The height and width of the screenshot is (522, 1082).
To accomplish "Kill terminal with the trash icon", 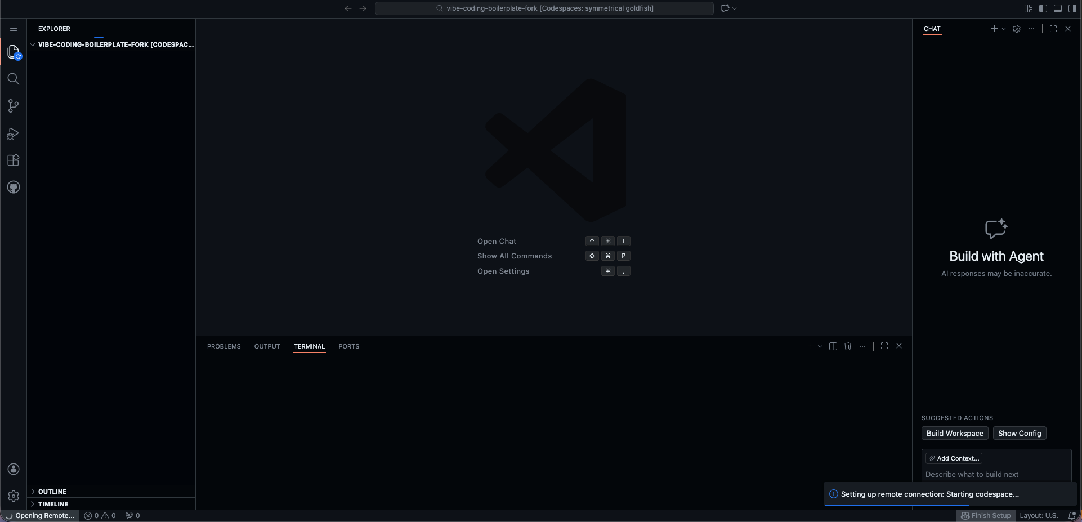I will pyautogui.click(x=848, y=346).
